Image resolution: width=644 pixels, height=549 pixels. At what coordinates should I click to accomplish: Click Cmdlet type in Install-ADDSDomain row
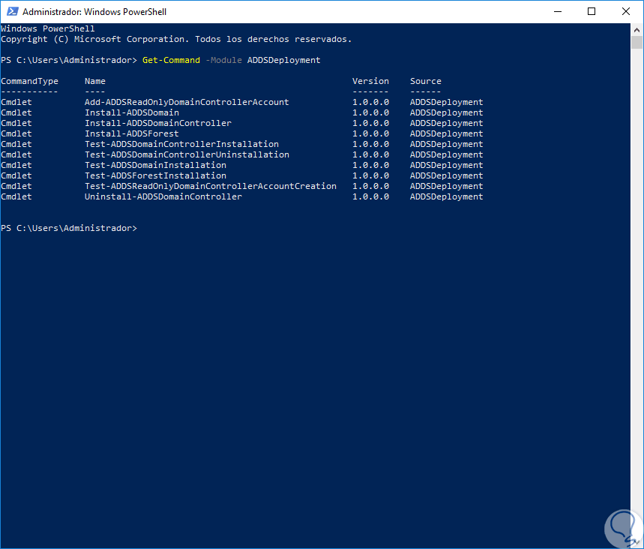pyautogui.click(x=16, y=112)
